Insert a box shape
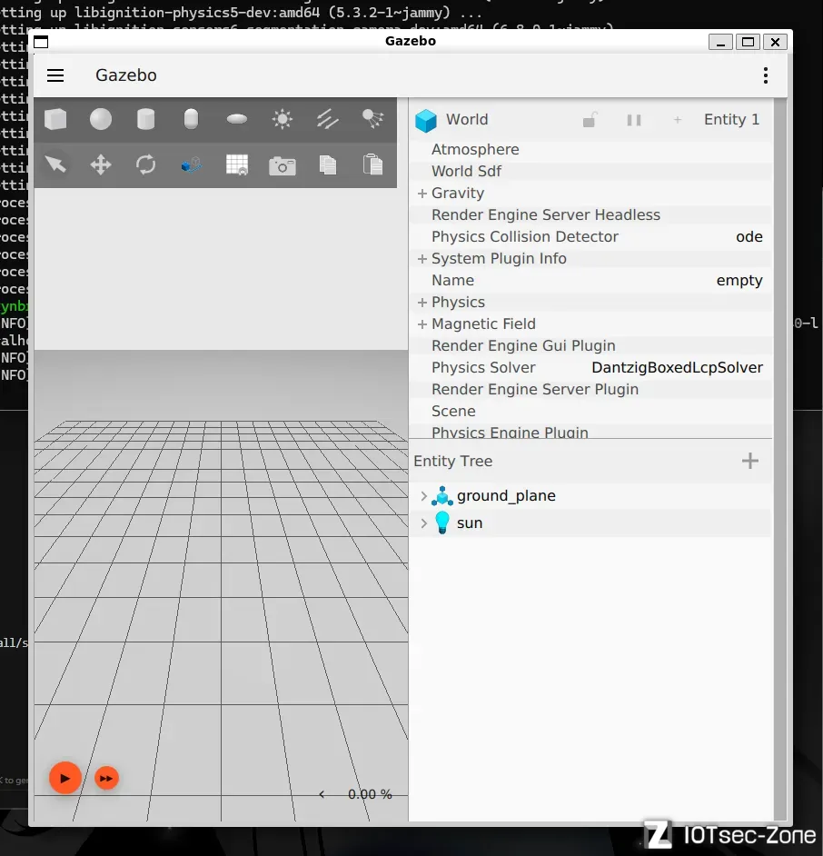This screenshot has width=823, height=856. click(55, 119)
